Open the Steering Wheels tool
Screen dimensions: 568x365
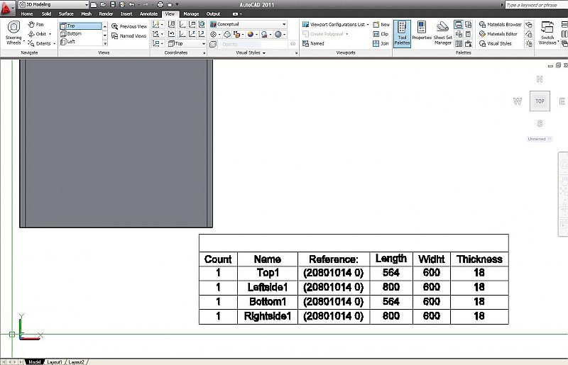coord(13,33)
